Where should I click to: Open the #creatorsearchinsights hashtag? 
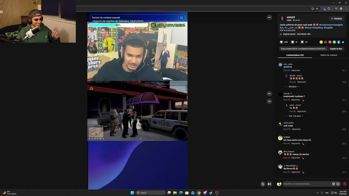pyautogui.click(x=331, y=25)
